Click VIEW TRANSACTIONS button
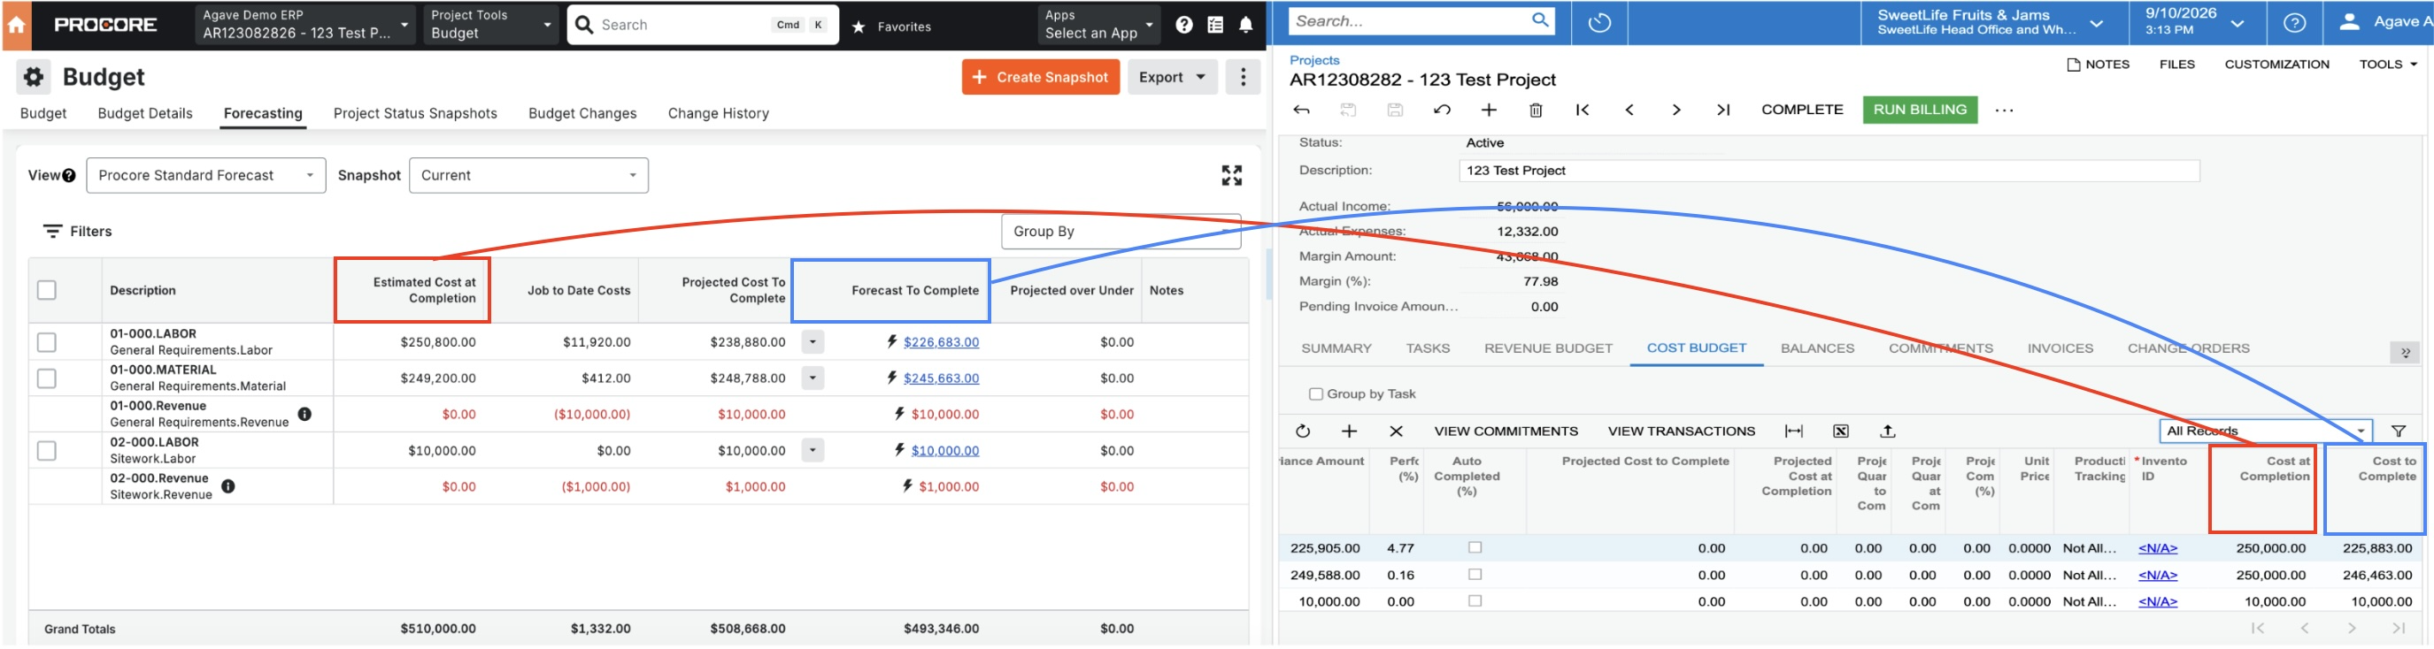The height and width of the screenshot is (649, 2434). [x=1681, y=431]
